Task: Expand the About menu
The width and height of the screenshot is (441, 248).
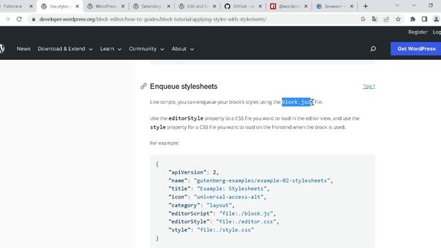Action: (183, 49)
